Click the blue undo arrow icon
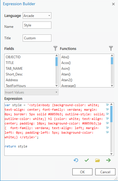 coord(76,160)
